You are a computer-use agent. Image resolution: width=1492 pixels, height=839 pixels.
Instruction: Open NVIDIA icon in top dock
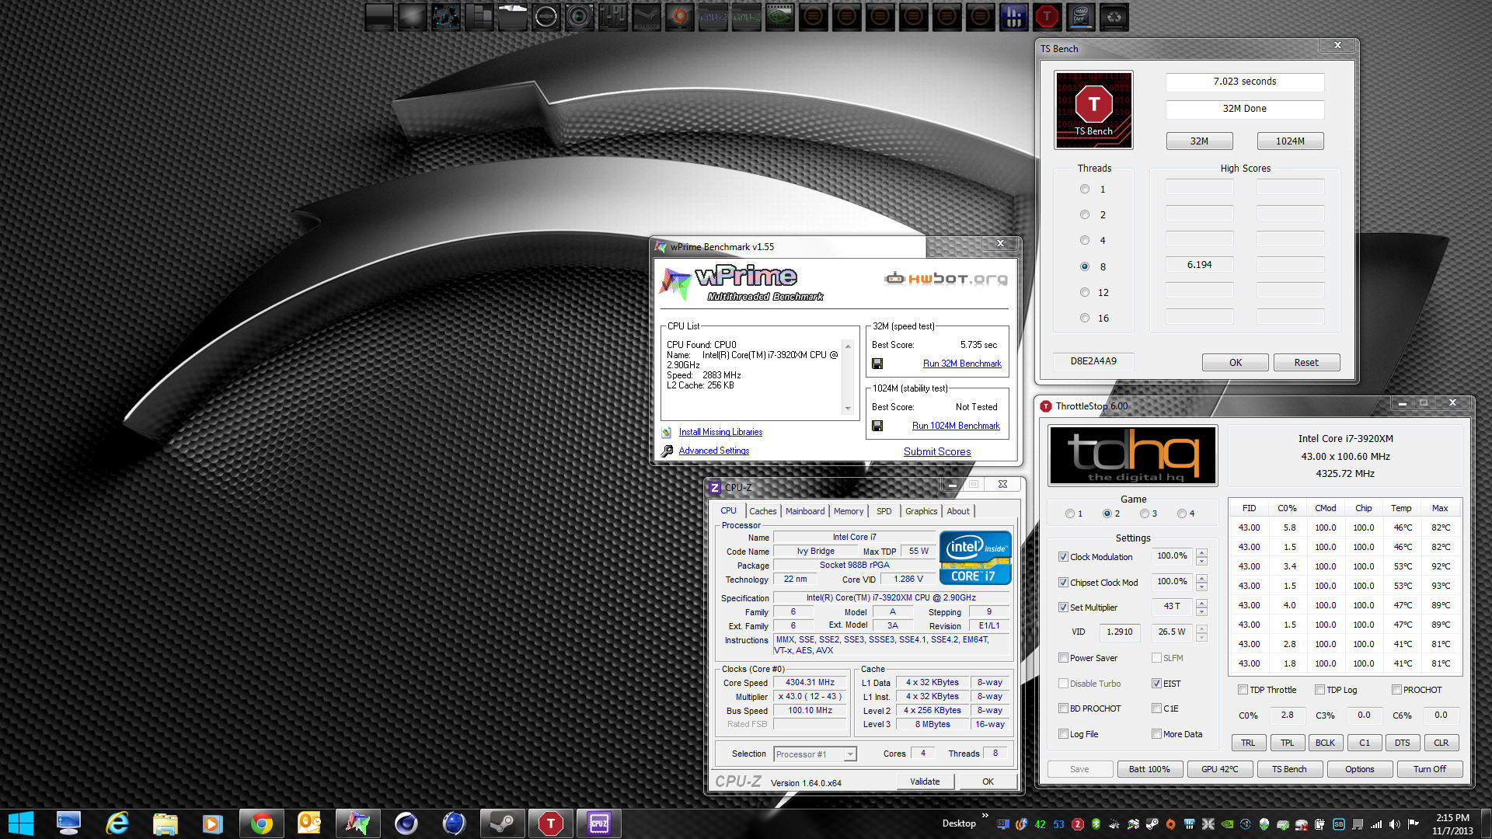pyautogui.click(x=779, y=17)
